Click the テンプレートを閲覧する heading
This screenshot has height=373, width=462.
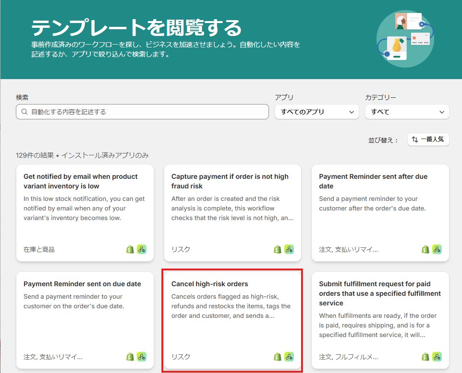137,28
